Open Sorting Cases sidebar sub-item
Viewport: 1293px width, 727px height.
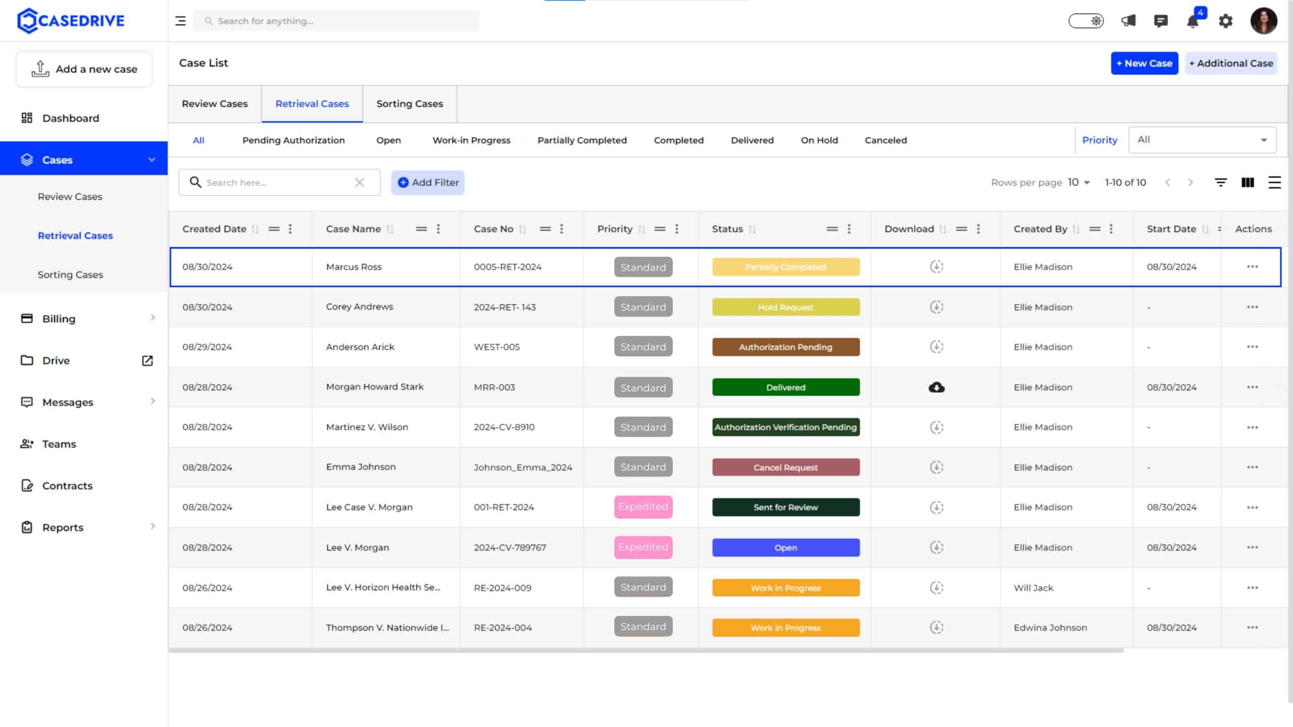pyautogui.click(x=70, y=274)
